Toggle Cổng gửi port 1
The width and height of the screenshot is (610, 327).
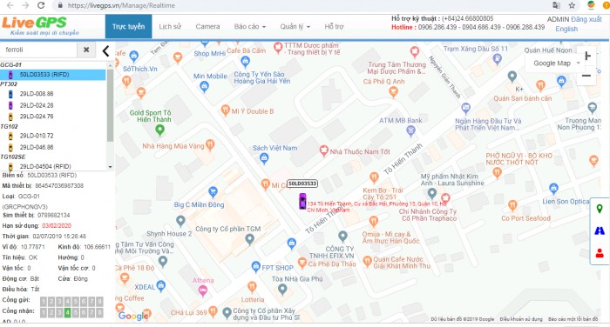pyautogui.click(x=44, y=302)
